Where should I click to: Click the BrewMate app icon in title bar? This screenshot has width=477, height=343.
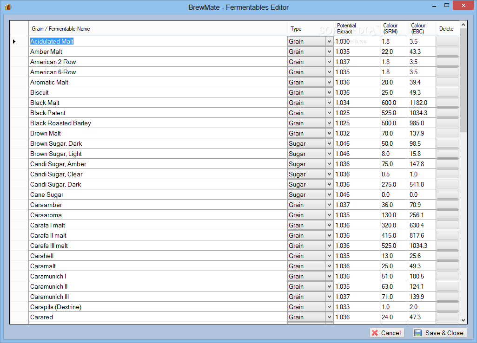coord(8,6)
